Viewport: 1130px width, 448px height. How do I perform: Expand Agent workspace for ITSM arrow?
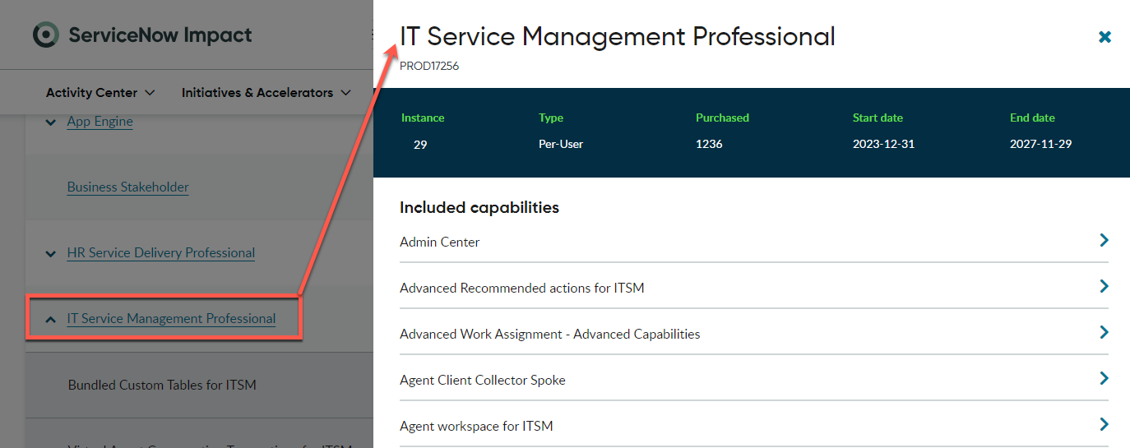[1104, 424]
